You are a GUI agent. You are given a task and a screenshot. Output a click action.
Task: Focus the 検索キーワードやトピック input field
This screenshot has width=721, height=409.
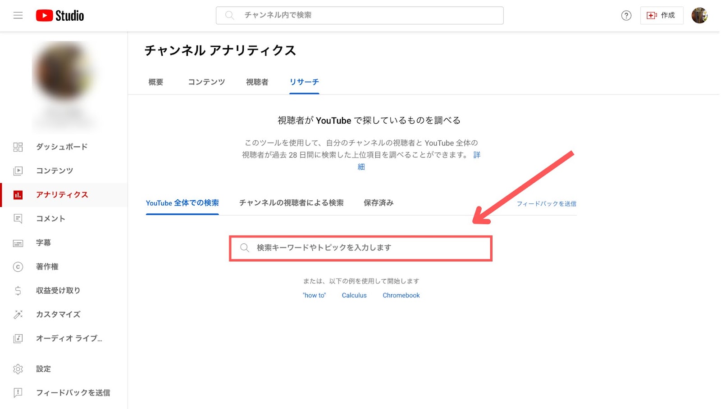pyautogui.click(x=360, y=248)
